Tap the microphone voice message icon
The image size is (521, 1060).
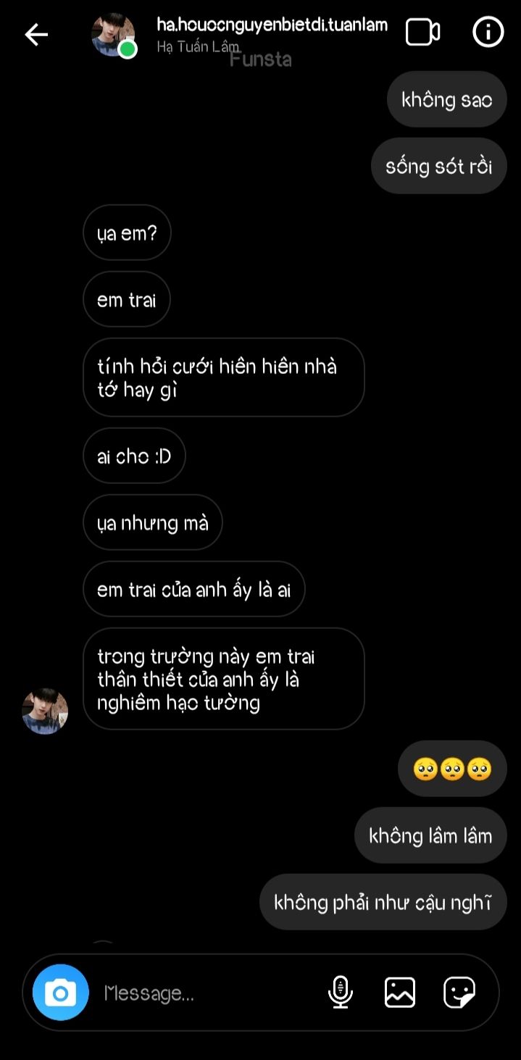(x=340, y=993)
